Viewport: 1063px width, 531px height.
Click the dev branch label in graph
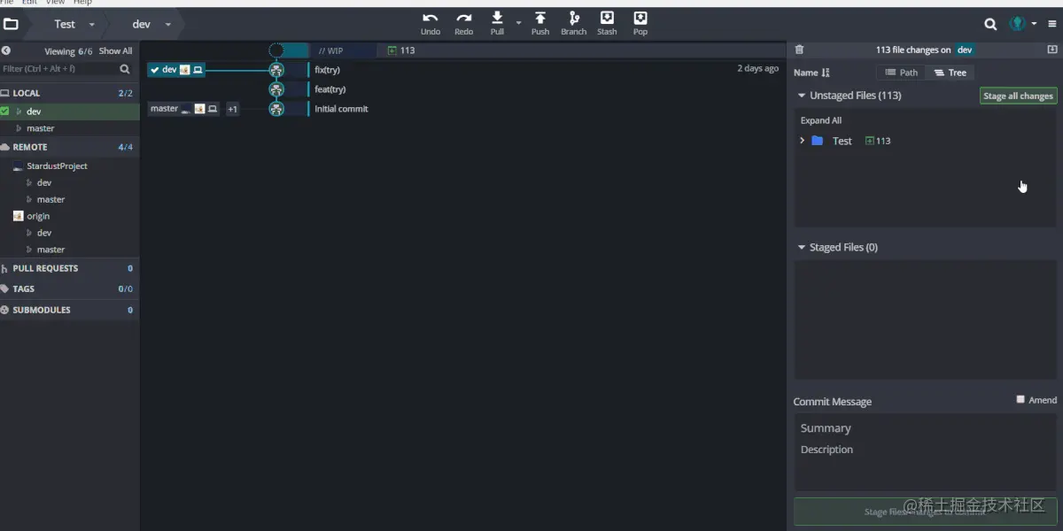(176, 70)
